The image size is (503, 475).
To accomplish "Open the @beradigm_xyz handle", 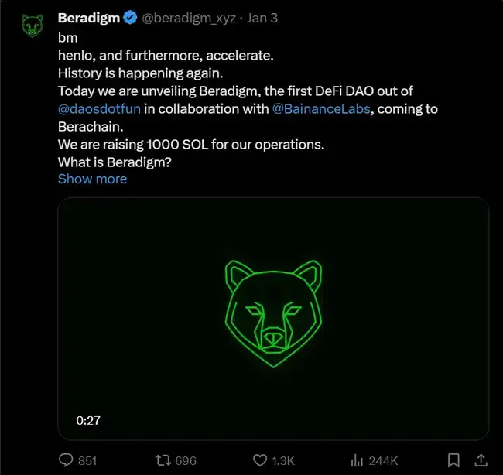I will click(x=189, y=18).
